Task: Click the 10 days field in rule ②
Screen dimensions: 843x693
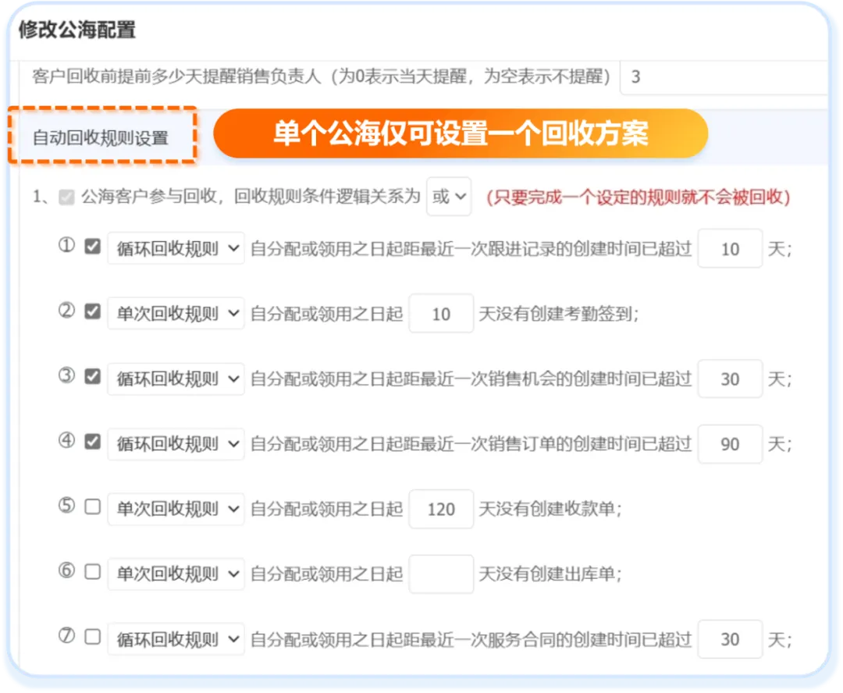Action: 441,314
